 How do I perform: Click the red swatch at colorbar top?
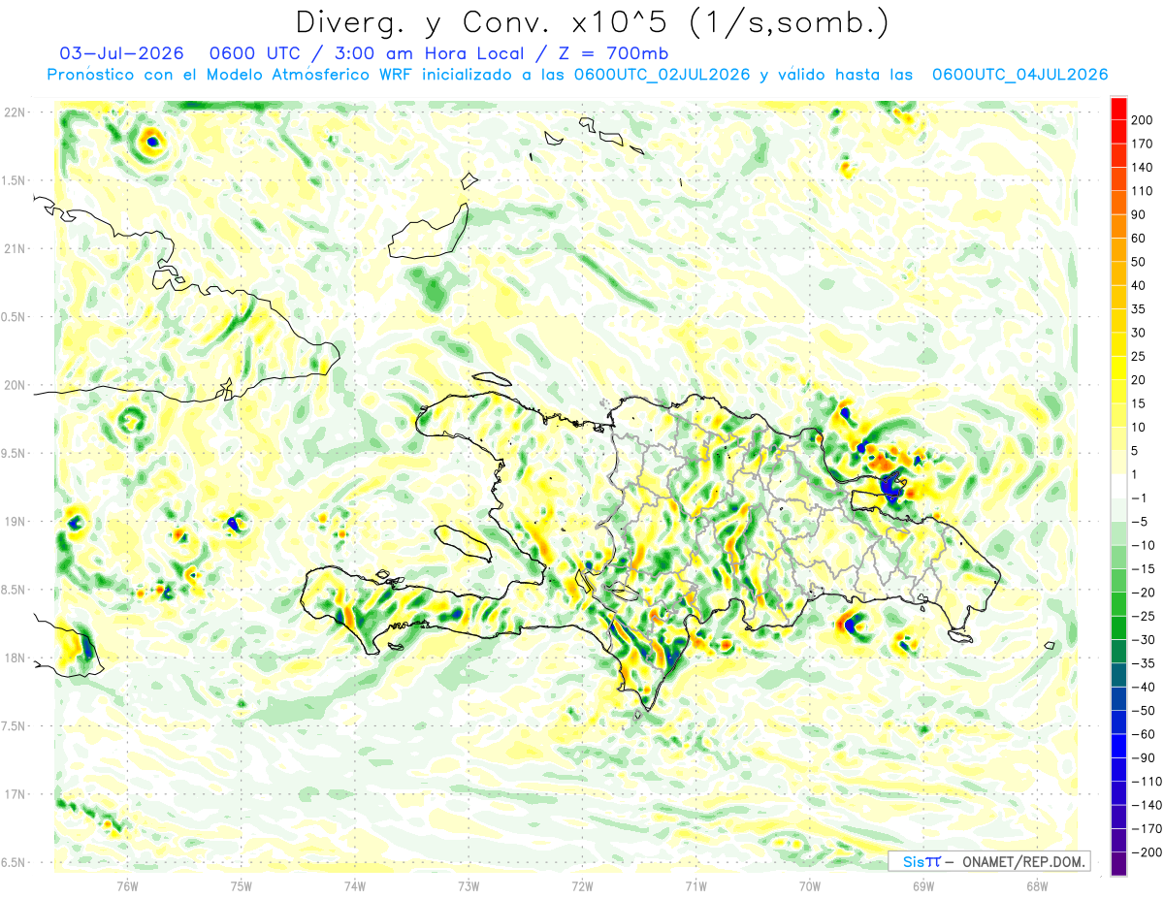coord(1118,108)
